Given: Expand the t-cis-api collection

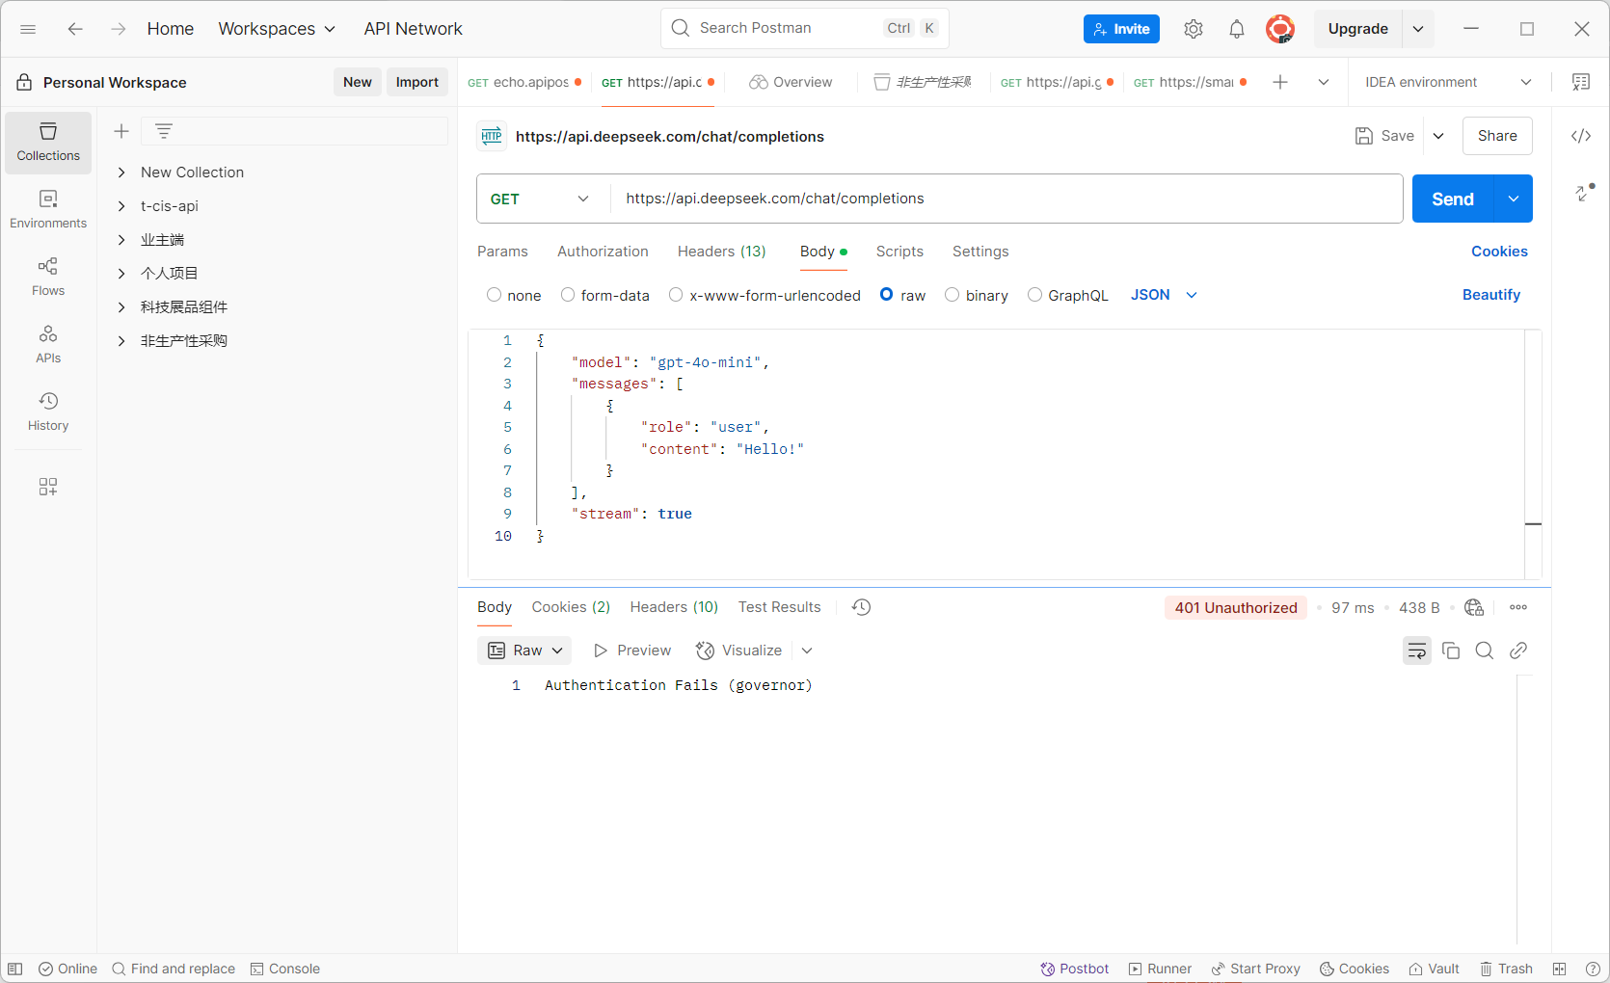Looking at the screenshot, I should point(121,206).
